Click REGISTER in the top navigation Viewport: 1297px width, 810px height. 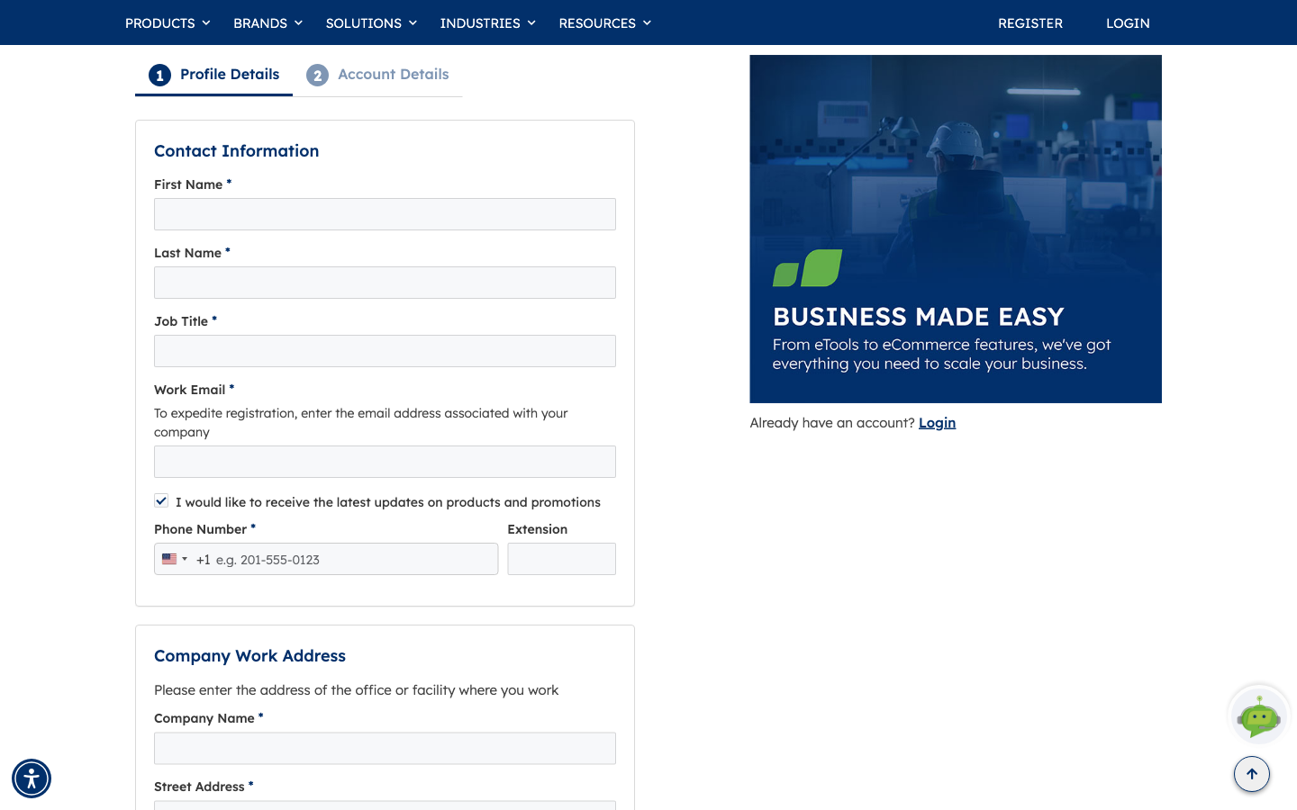1030,23
